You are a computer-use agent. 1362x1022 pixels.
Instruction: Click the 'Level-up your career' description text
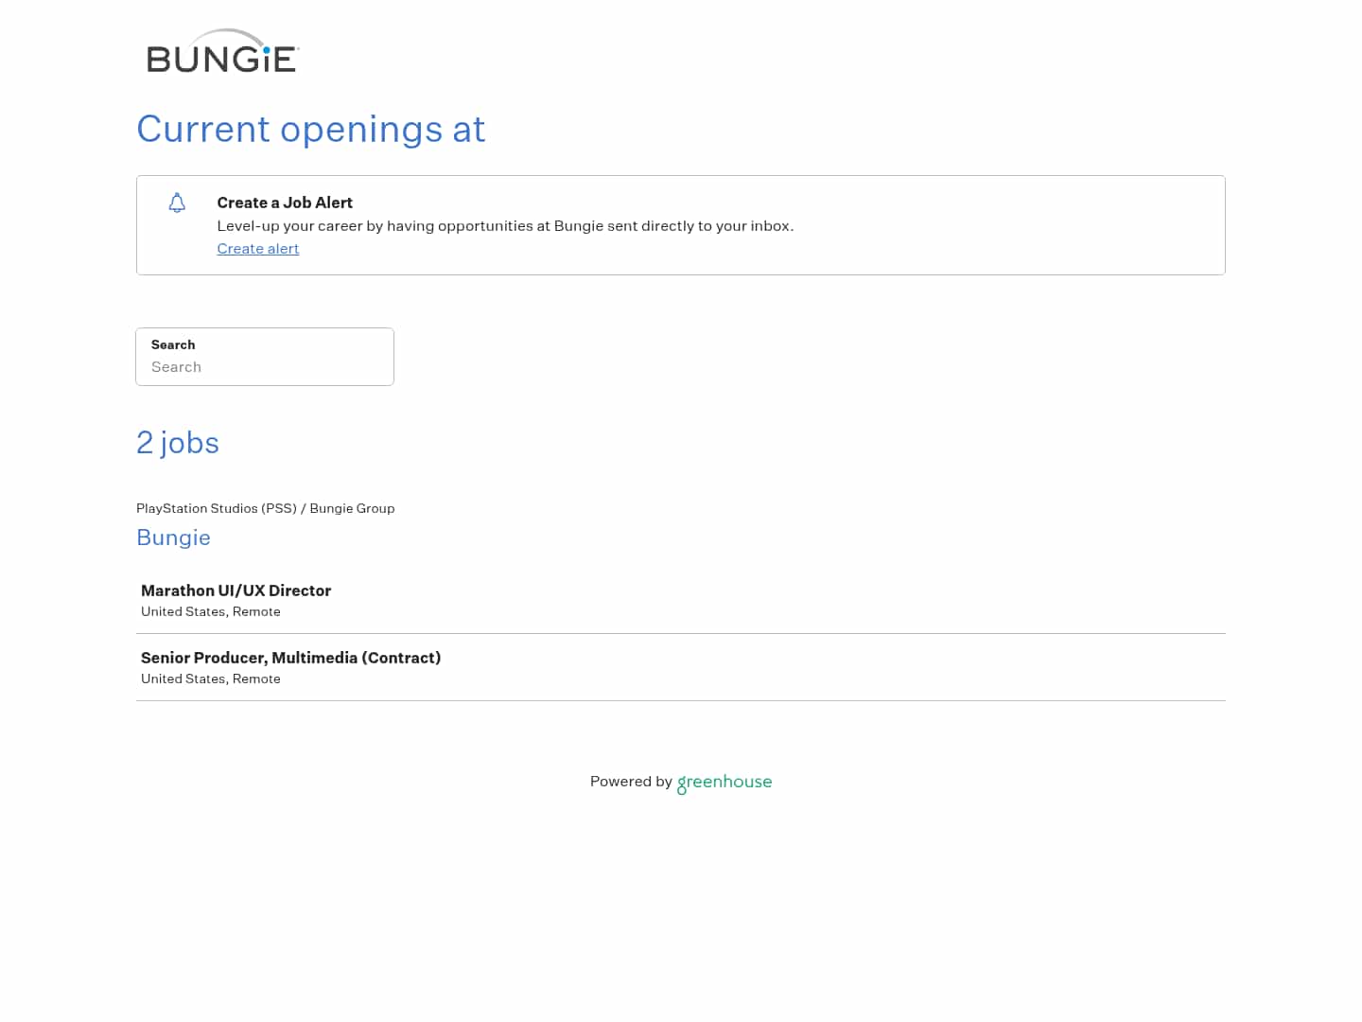[505, 226]
